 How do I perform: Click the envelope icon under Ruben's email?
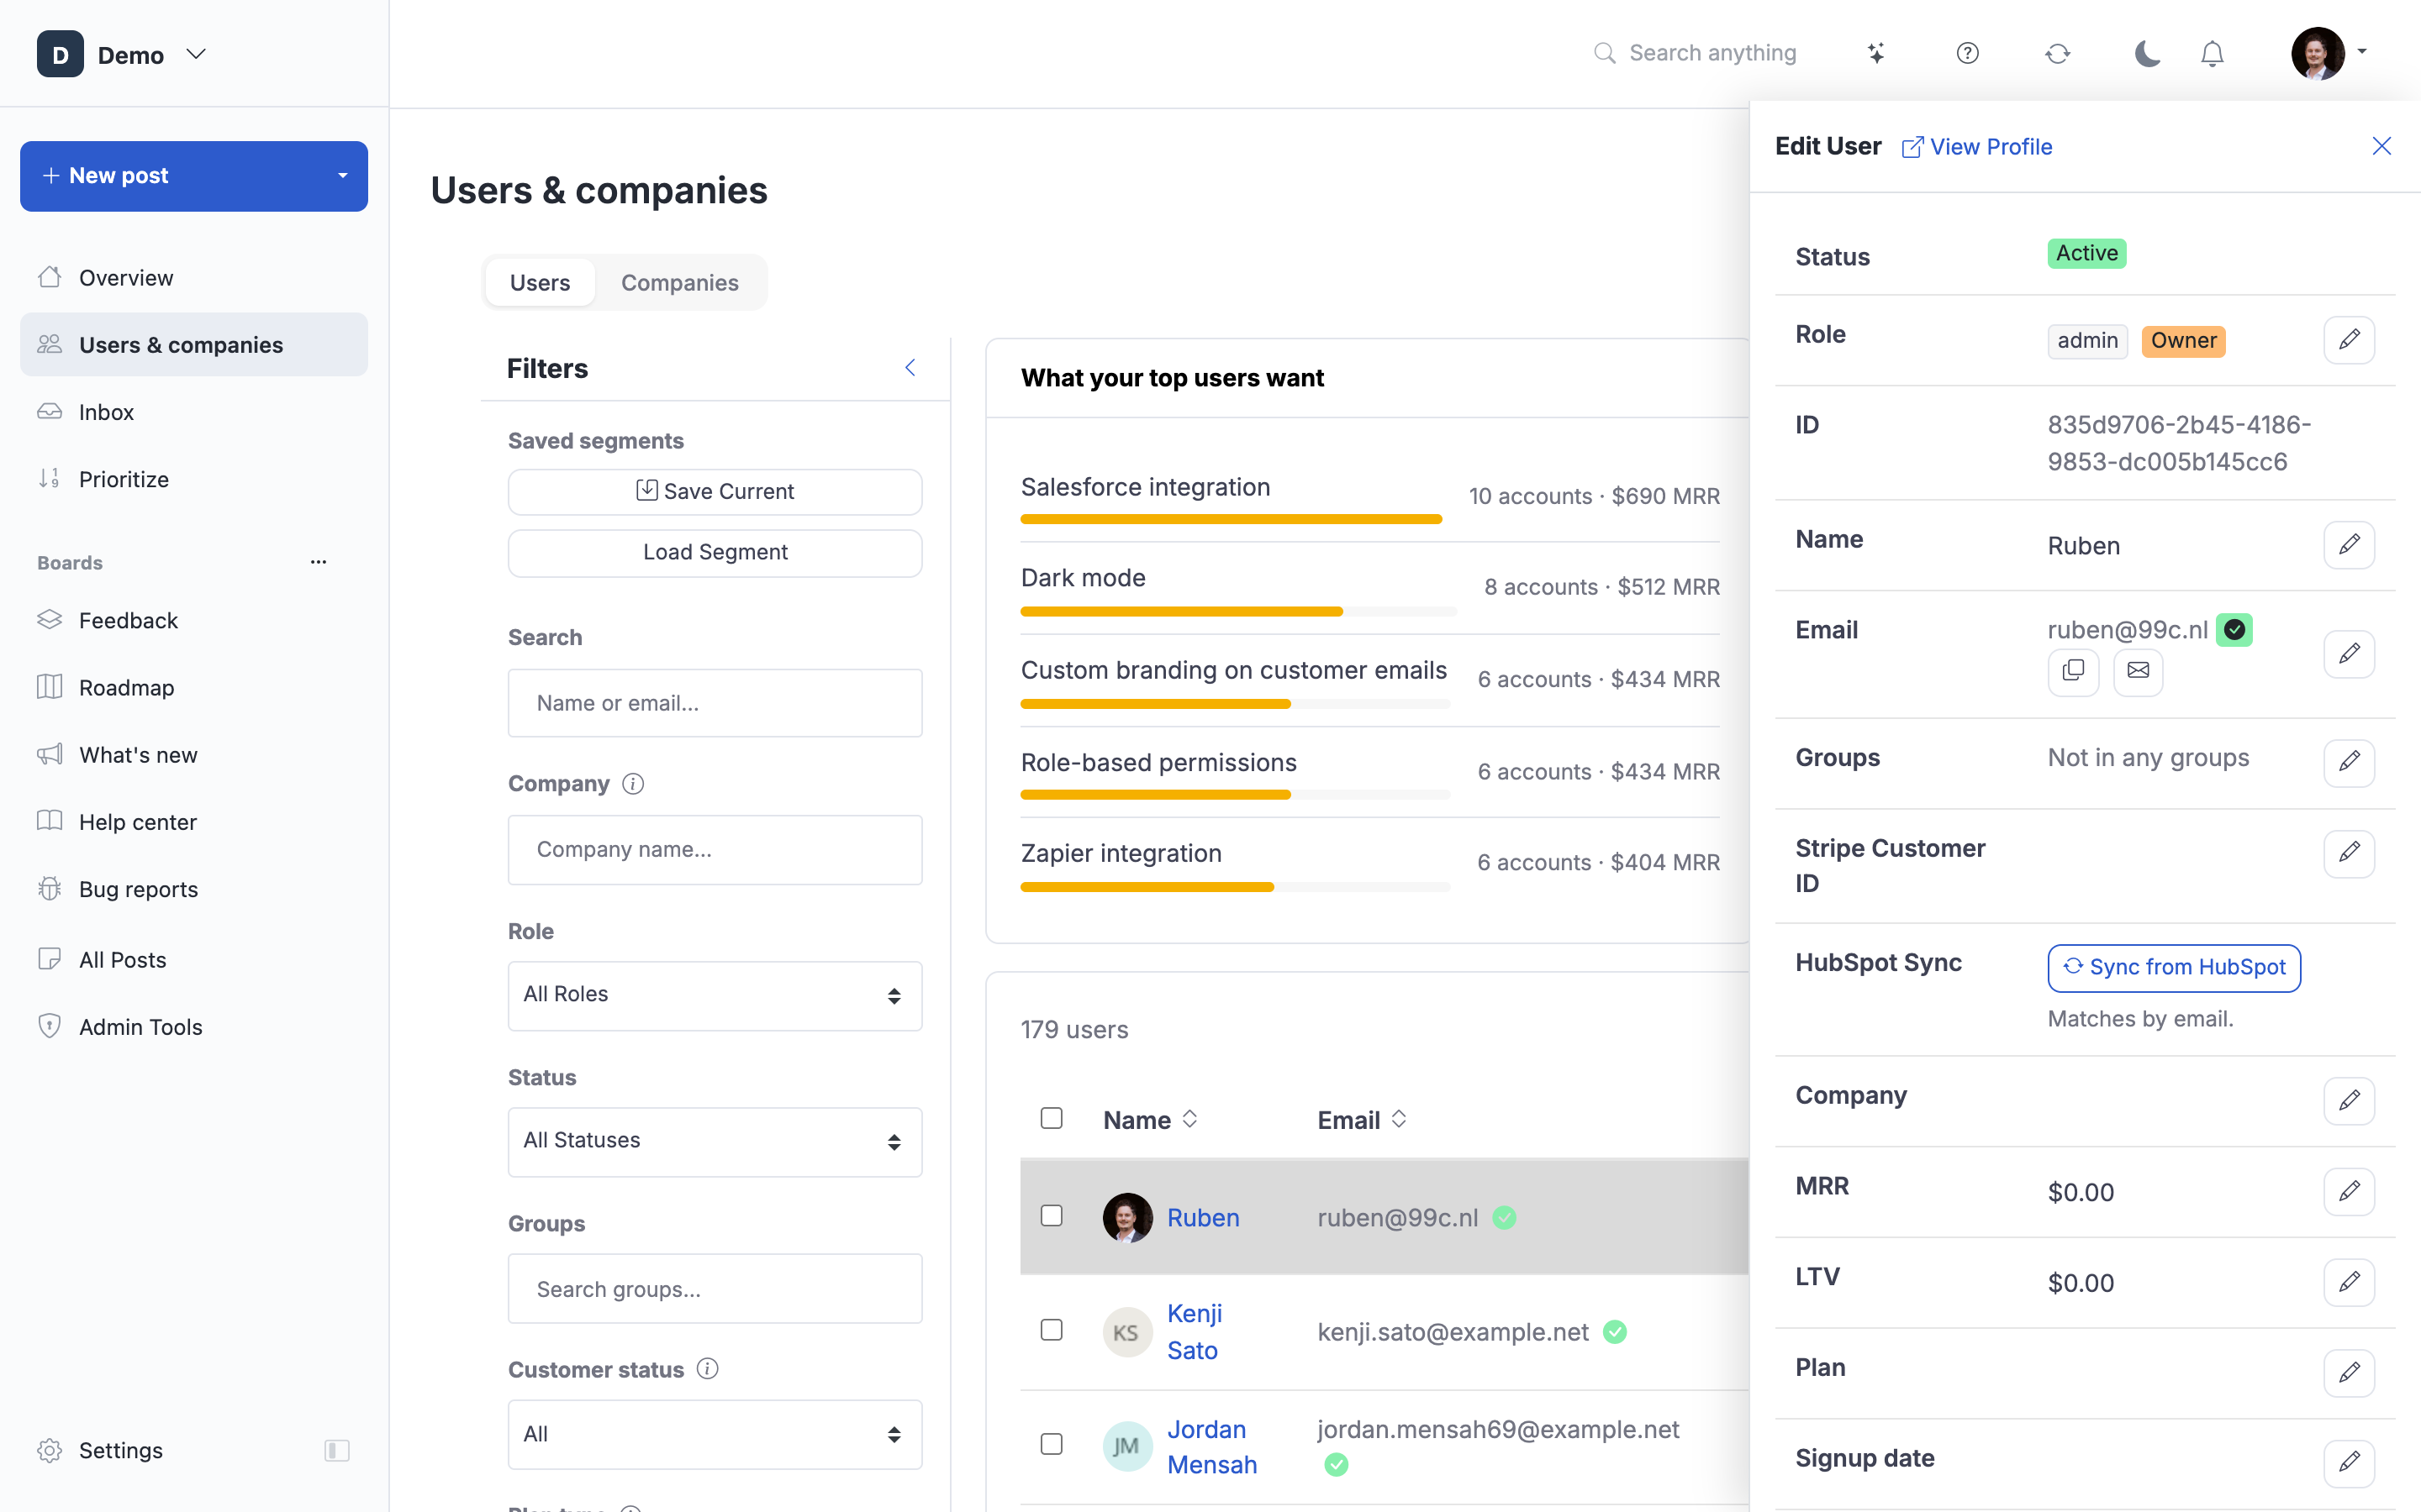point(2138,671)
